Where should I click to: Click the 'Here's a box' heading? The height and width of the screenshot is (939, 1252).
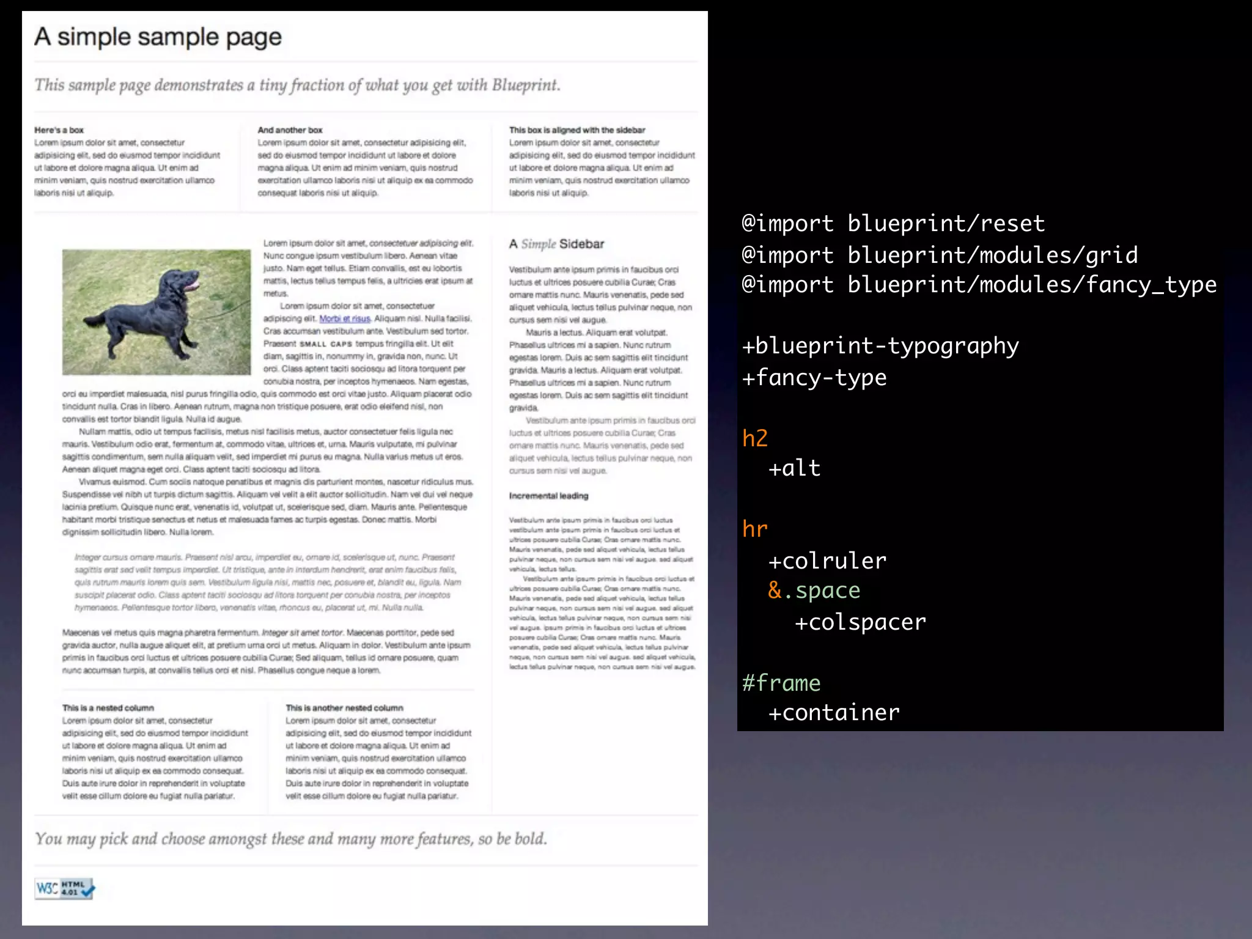click(59, 130)
